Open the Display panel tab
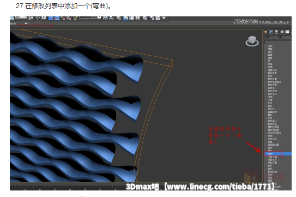 (x=287, y=32)
